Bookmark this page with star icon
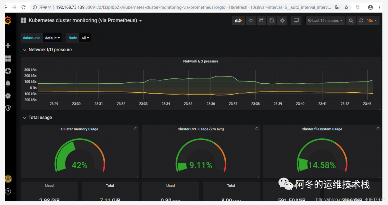 pos(346,7)
